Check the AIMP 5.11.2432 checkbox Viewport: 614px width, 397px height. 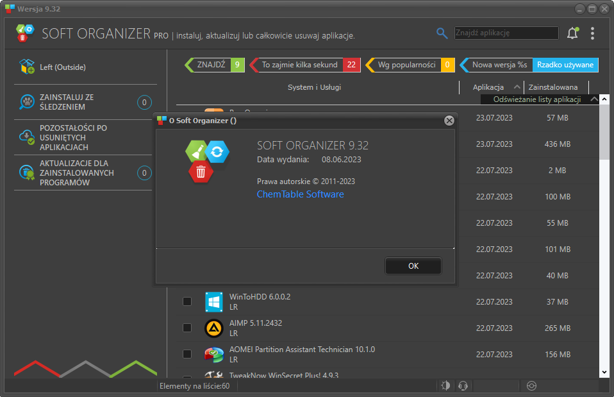point(187,328)
